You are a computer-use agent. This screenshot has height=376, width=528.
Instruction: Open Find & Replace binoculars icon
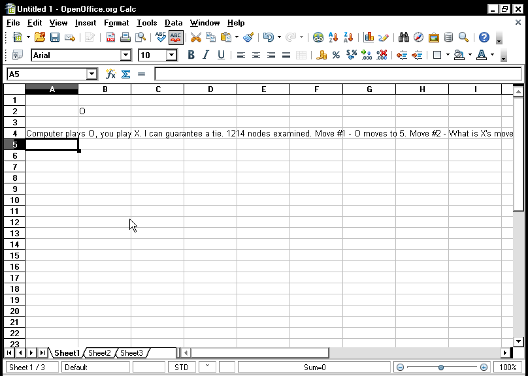tap(404, 38)
